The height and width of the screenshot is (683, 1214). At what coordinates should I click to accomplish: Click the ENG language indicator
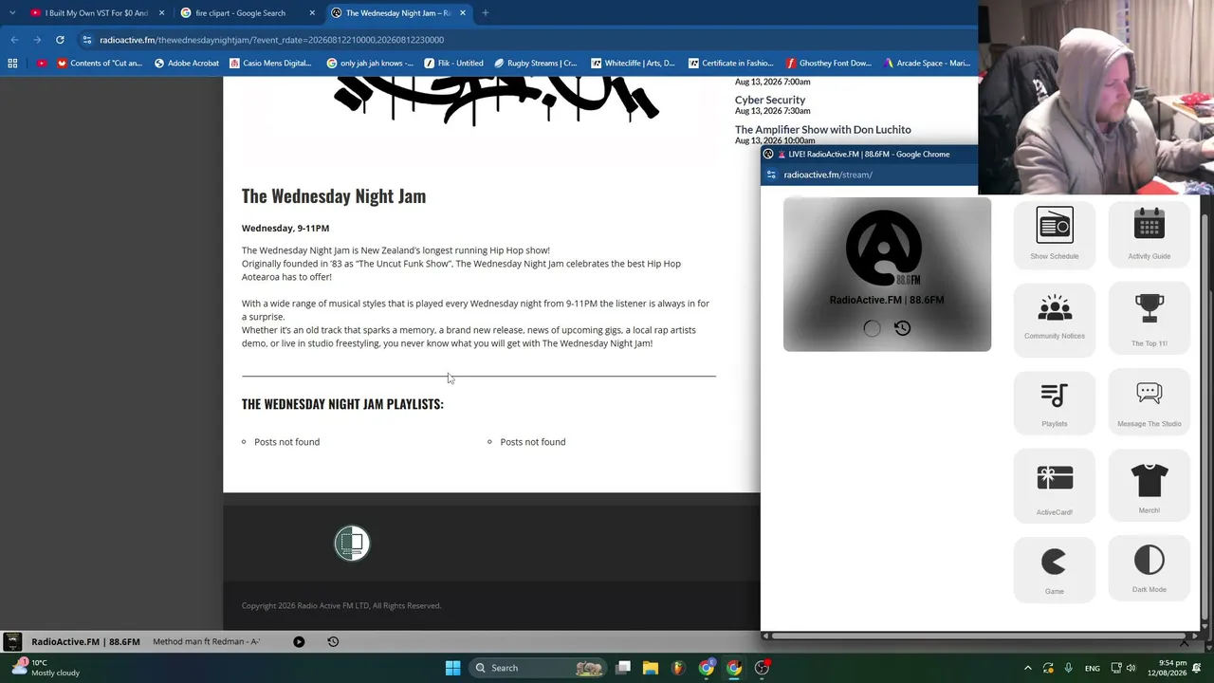(x=1093, y=668)
